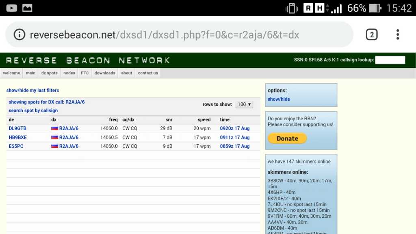Click the cq/dx column header
Image resolution: width=416 pixels, height=234 pixels.
click(x=128, y=120)
